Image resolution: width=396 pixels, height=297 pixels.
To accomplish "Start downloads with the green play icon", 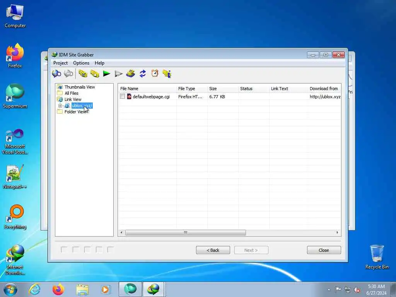I will pyautogui.click(x=107, y=74).
